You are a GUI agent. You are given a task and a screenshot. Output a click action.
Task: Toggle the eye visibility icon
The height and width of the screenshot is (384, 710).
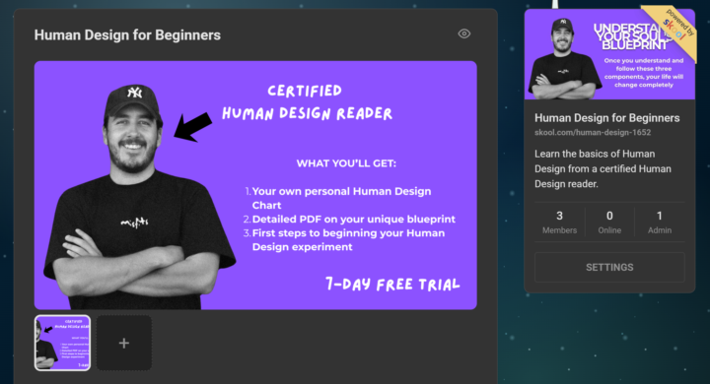coord(464,33)
